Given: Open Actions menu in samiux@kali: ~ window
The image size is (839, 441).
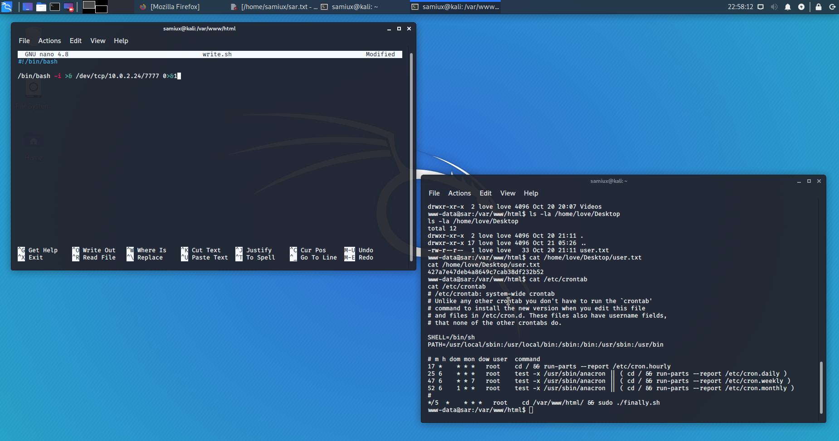Looking at the screenshot, I should (459, 193).
